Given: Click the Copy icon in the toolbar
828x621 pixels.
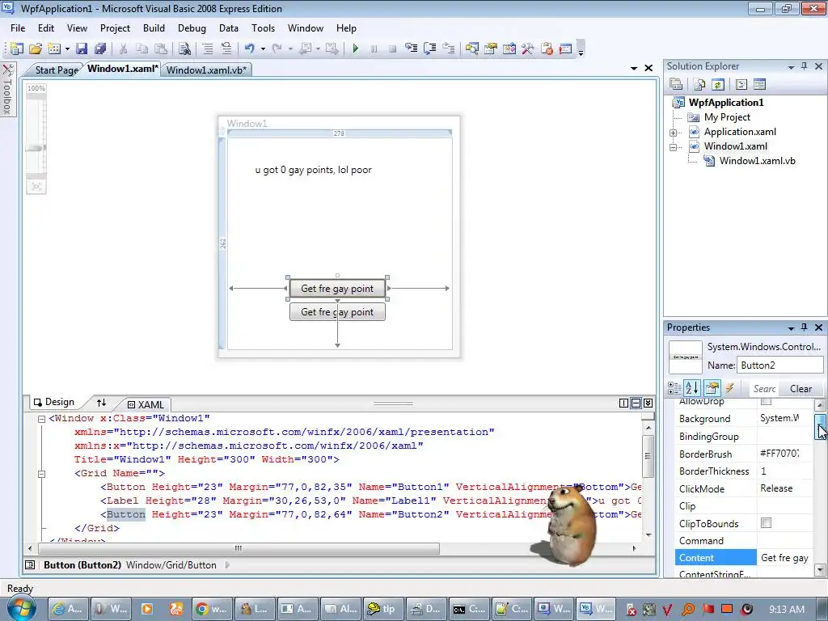Looking at the screenshot, I should 142,49.
